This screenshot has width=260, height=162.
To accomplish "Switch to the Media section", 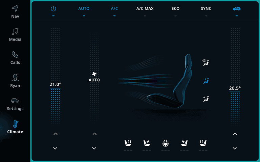I will pos(15,34).
